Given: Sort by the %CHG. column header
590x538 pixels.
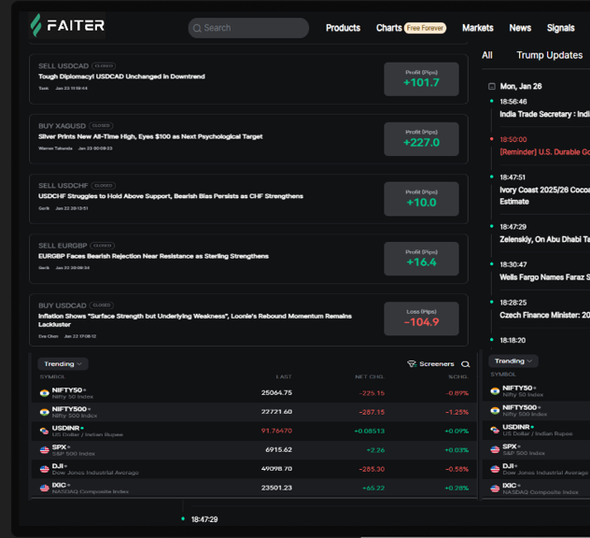Looking at the screenshot, I should 458,376.
